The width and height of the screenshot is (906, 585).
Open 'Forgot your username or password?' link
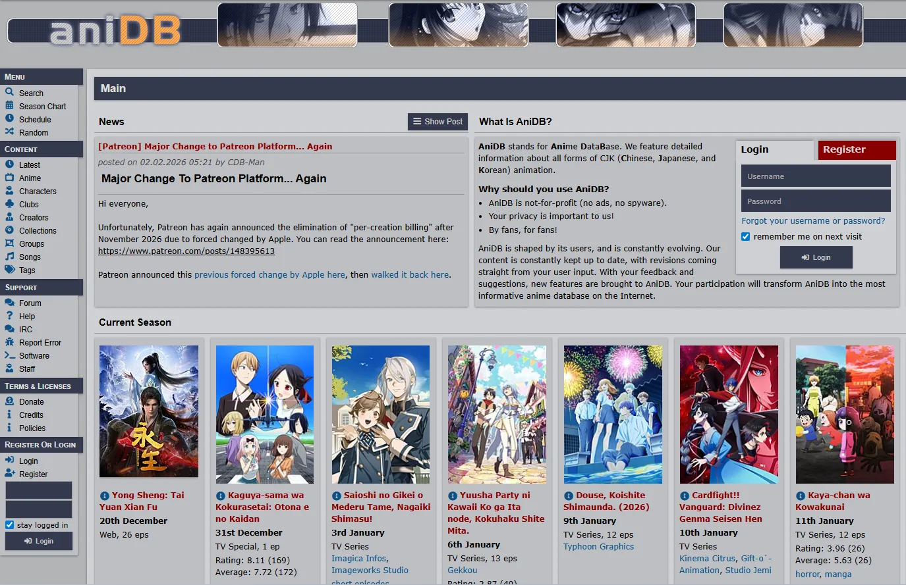813,221
